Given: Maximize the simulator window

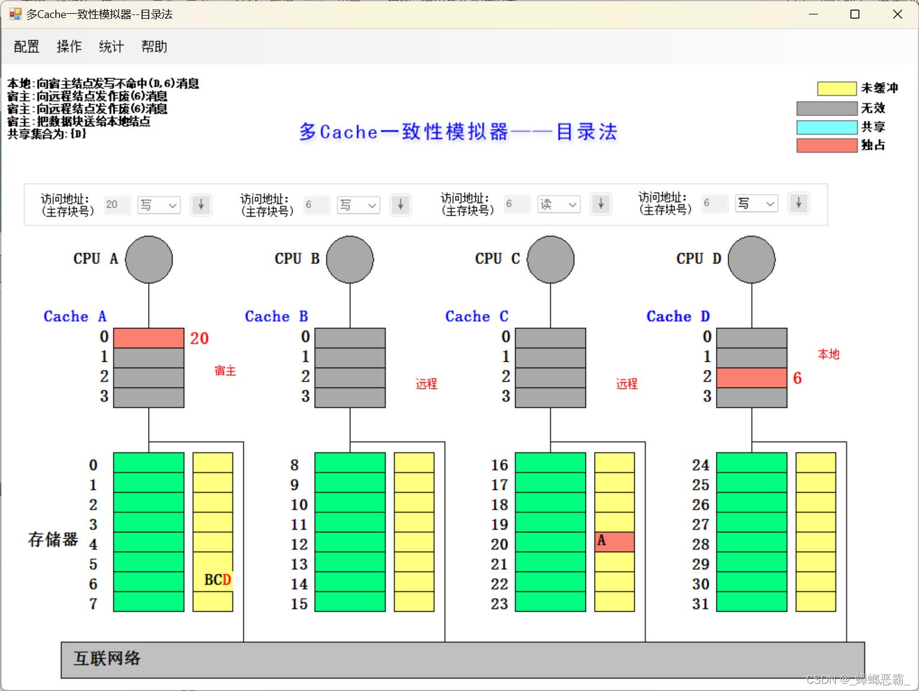Looking at the screenshot, I should point(855,14).
